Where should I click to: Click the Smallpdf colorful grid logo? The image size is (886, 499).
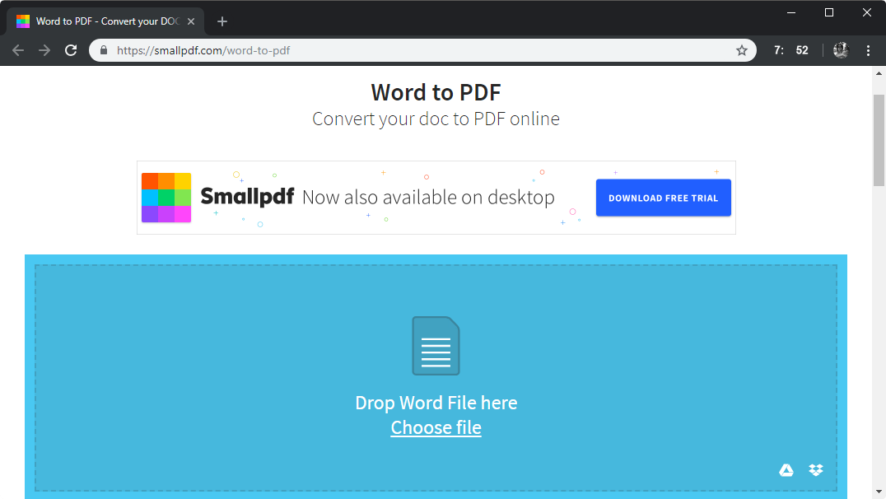(x=166, y=198)
